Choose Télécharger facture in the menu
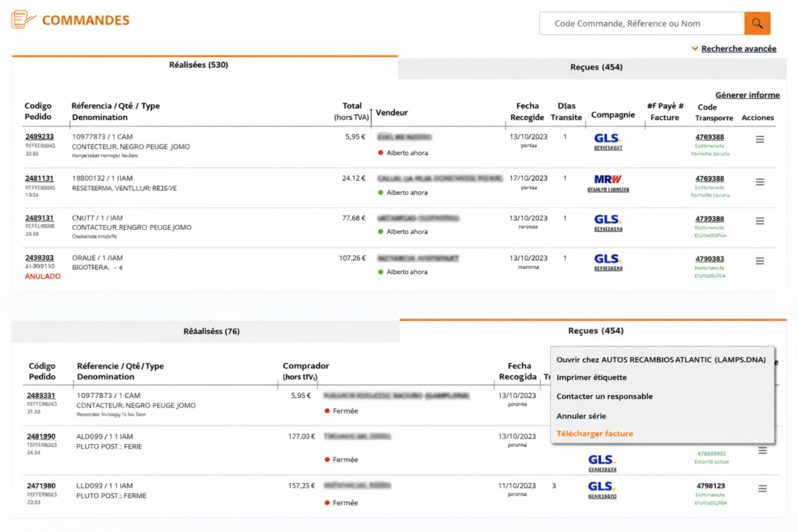798x532 pixels. [594, 434]
